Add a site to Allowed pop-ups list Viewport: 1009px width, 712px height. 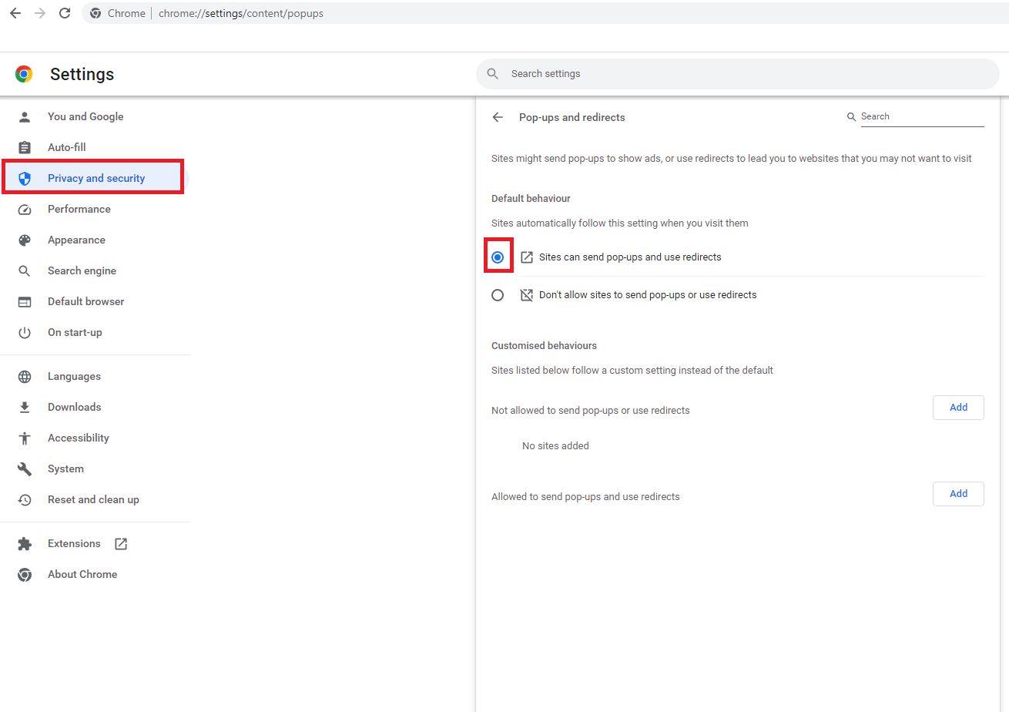[958, 494]
